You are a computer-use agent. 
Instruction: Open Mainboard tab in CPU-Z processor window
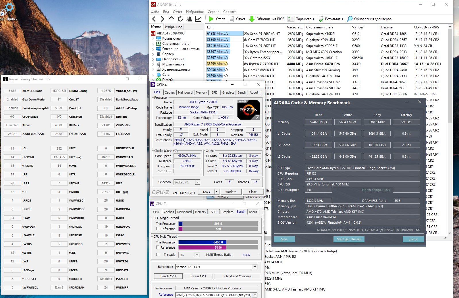click(185, 92)
